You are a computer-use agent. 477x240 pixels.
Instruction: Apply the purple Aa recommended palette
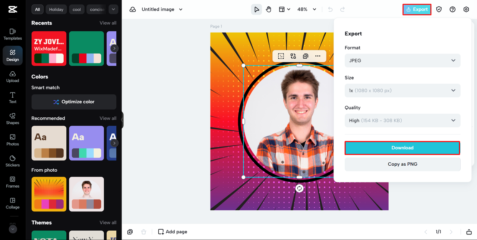(x=86, y=143)
